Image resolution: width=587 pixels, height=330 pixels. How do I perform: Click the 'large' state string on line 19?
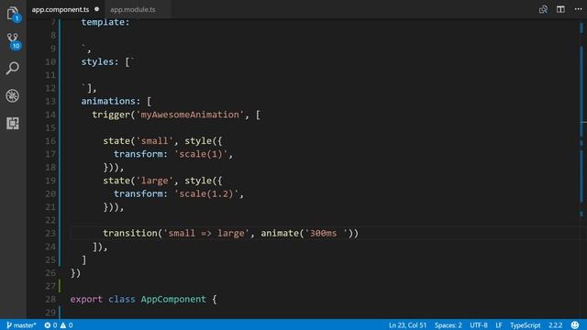[x=155, y=181]
